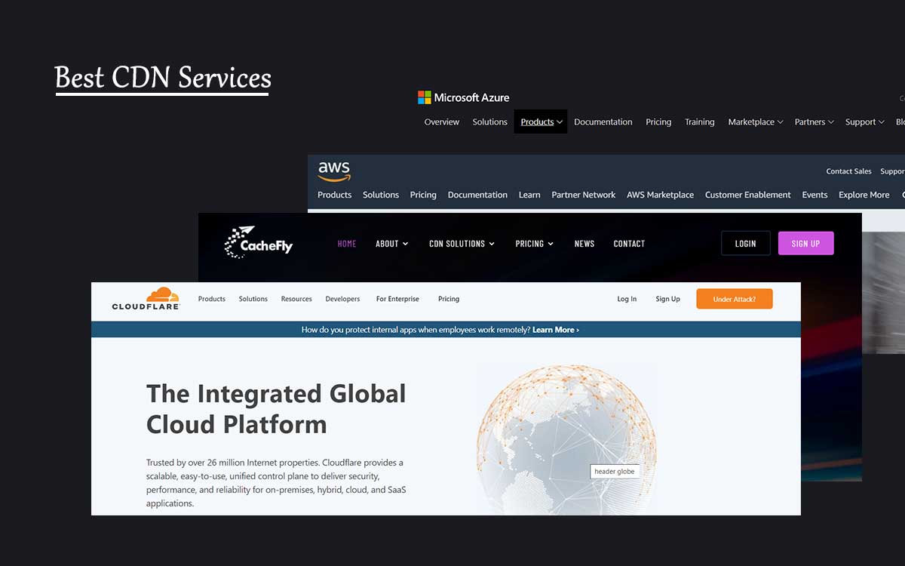Go to CacheFly Home page
Image resolution: width=905 pixels, height=566 pixels.
tap(347, 244)
